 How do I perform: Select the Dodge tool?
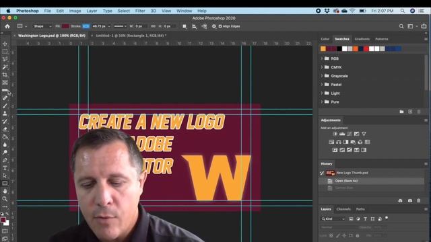pos(5,153)
